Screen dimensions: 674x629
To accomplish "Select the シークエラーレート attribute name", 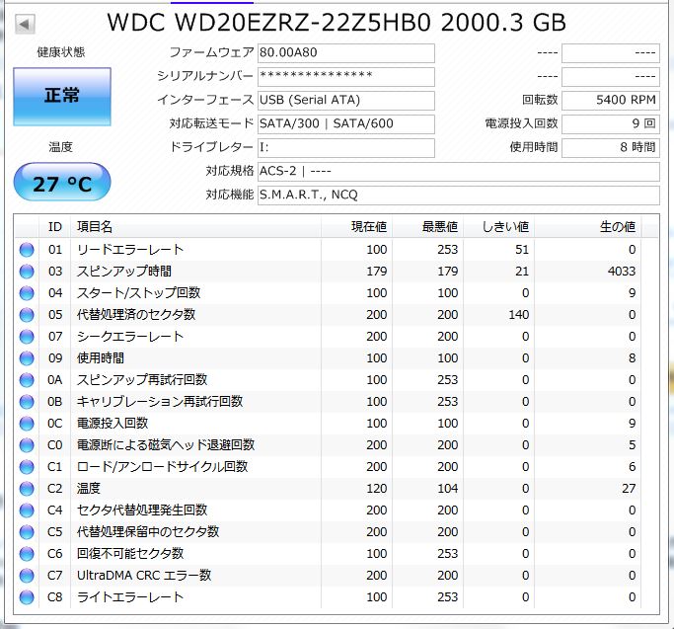I will (130, 337).
